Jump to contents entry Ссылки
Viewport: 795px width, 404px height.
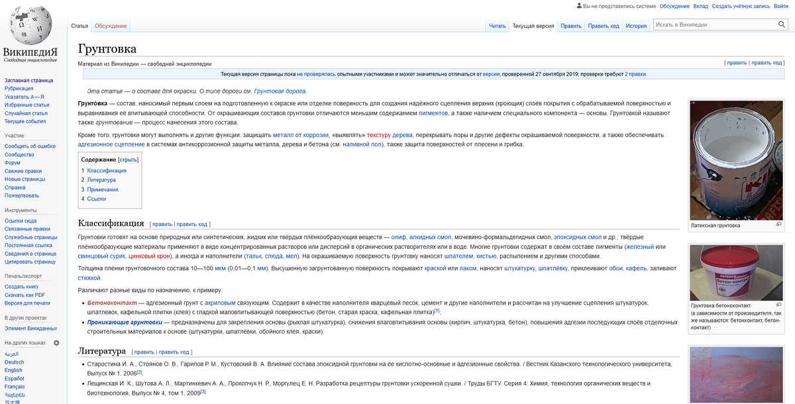97,199
